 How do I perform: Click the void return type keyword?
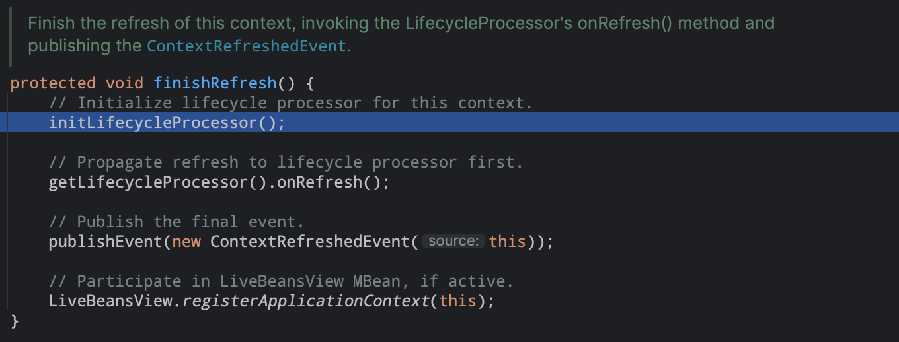click(x=124, y=83)
